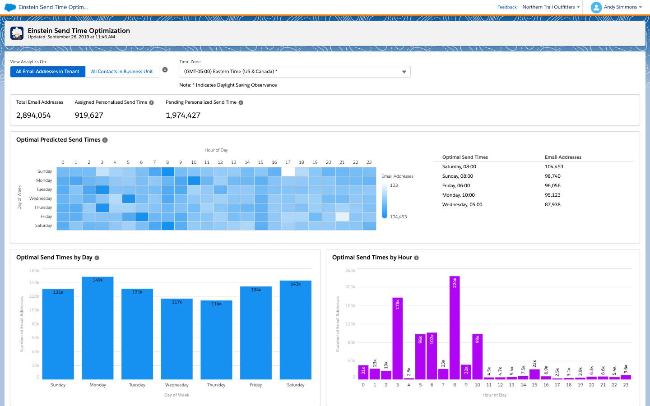Click the Sunday hour 8 heatmap cell
The height and width of the screenshot is (406, 650).
pos(167,171)
